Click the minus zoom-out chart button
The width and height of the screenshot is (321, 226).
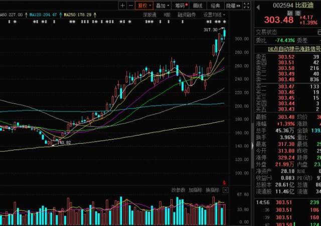click(131, 5)
